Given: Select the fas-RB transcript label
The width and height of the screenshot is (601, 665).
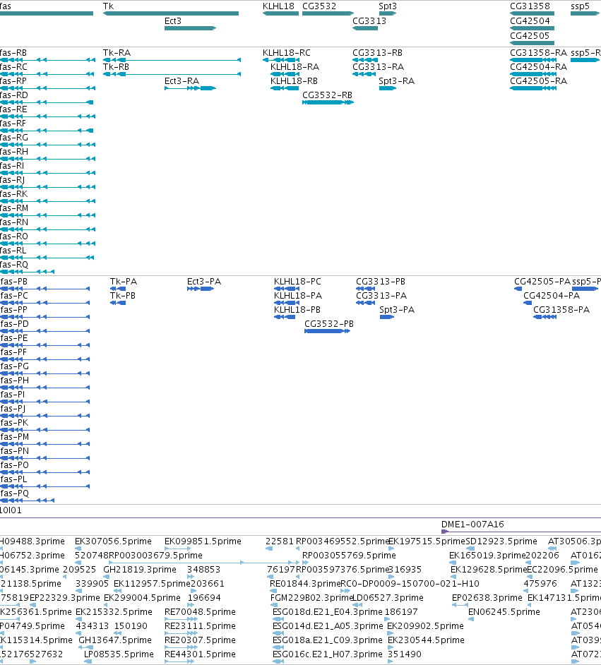Looking at the screenshot, I should coord(13,53).
